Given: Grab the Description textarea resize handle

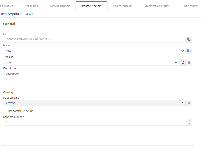Looking at the screenshot, I should (x=191, y=80).
